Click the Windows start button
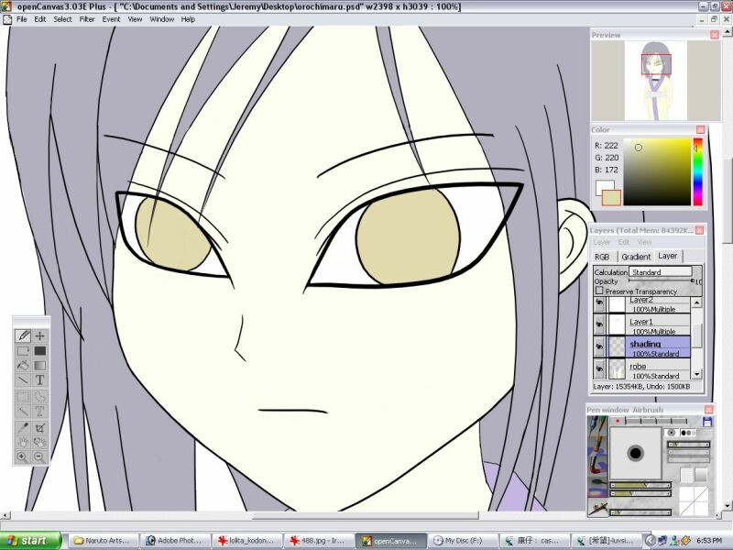Image resolution: width=733 pixels, height=550 pixels. pos(31,541)
